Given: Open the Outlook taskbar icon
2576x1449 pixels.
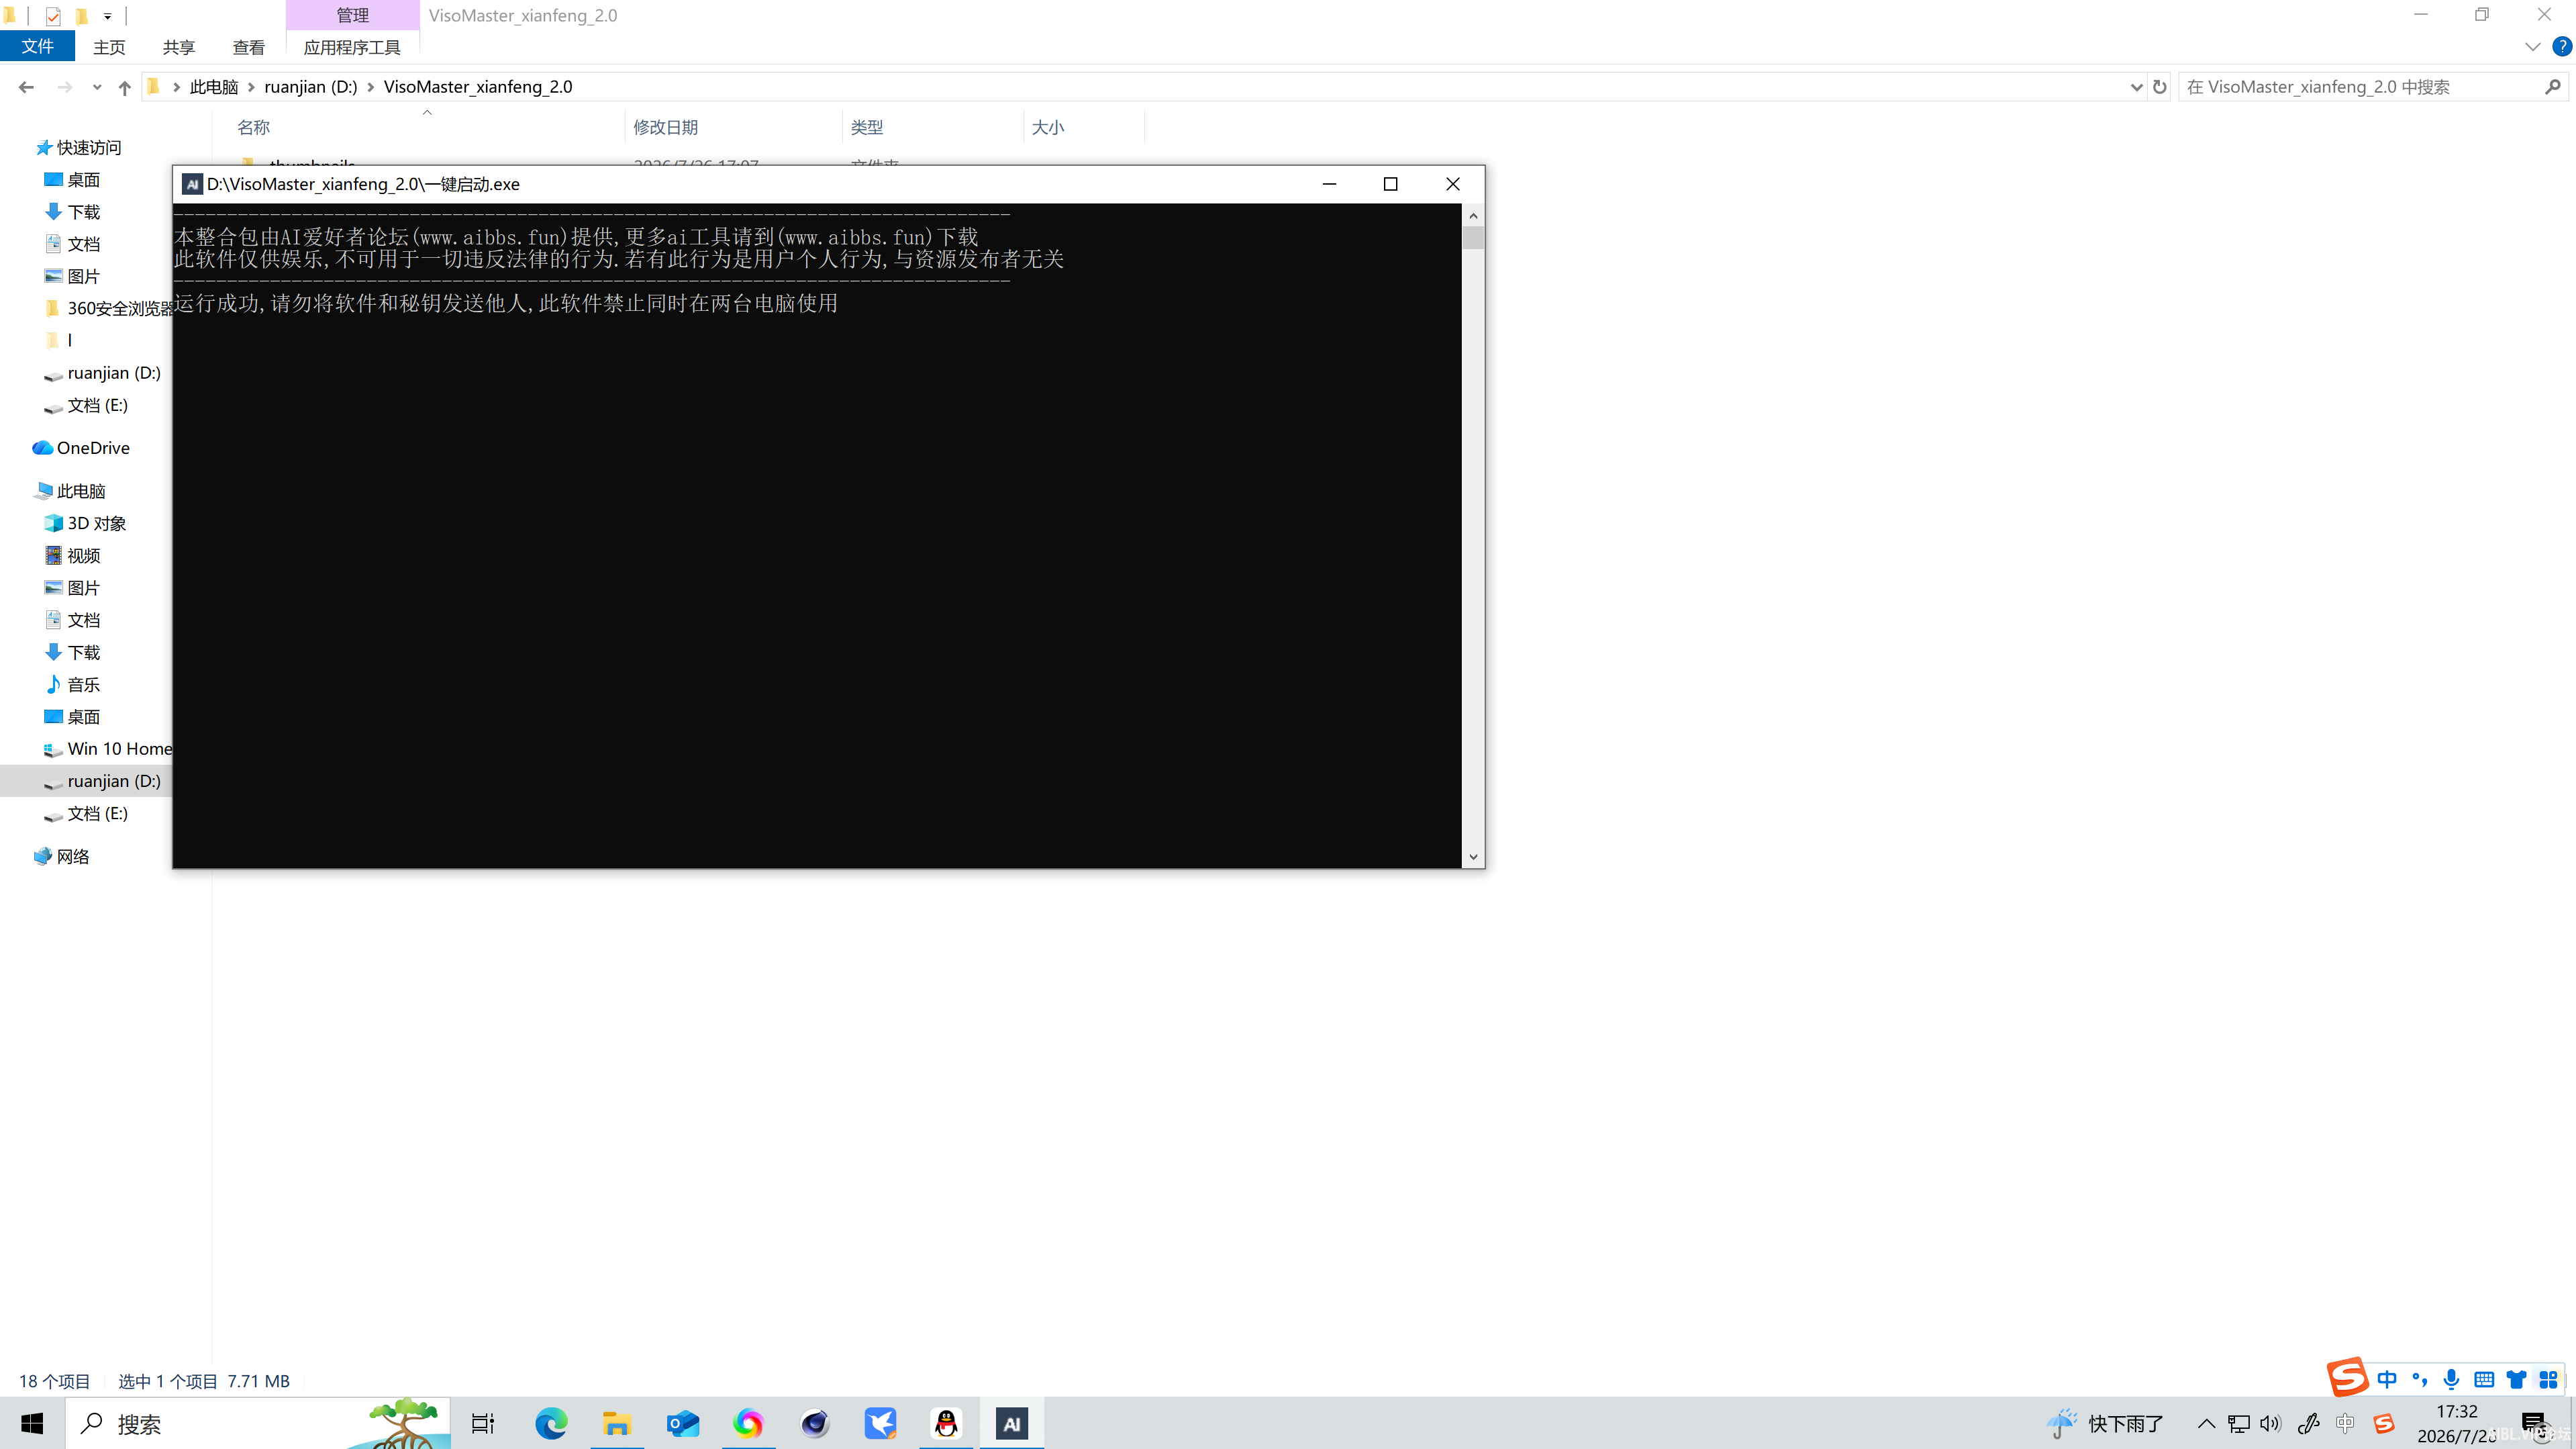Looking at the screenshot, I should [x=683, y=1423].
